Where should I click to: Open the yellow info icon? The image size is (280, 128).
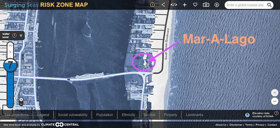point(152,5)
